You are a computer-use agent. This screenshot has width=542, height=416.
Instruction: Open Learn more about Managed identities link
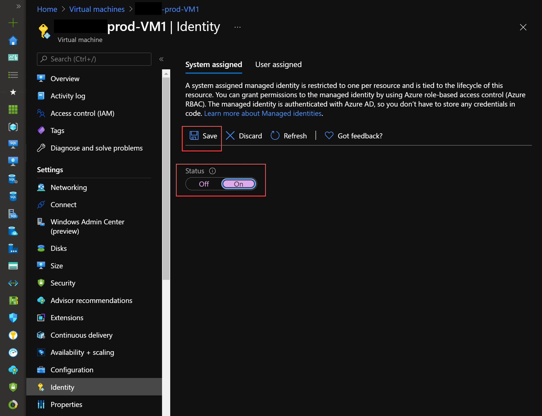tap(263, 113)
